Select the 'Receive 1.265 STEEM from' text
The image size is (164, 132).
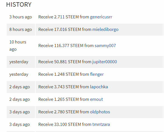63,99
